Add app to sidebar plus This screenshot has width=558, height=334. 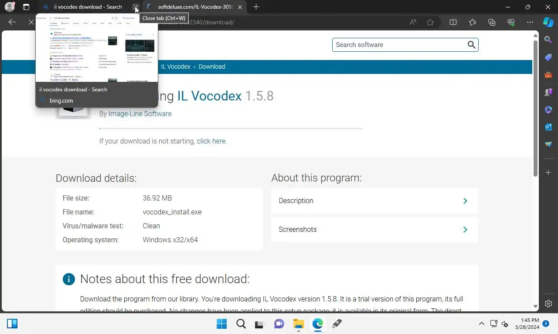tap(548, 173)
